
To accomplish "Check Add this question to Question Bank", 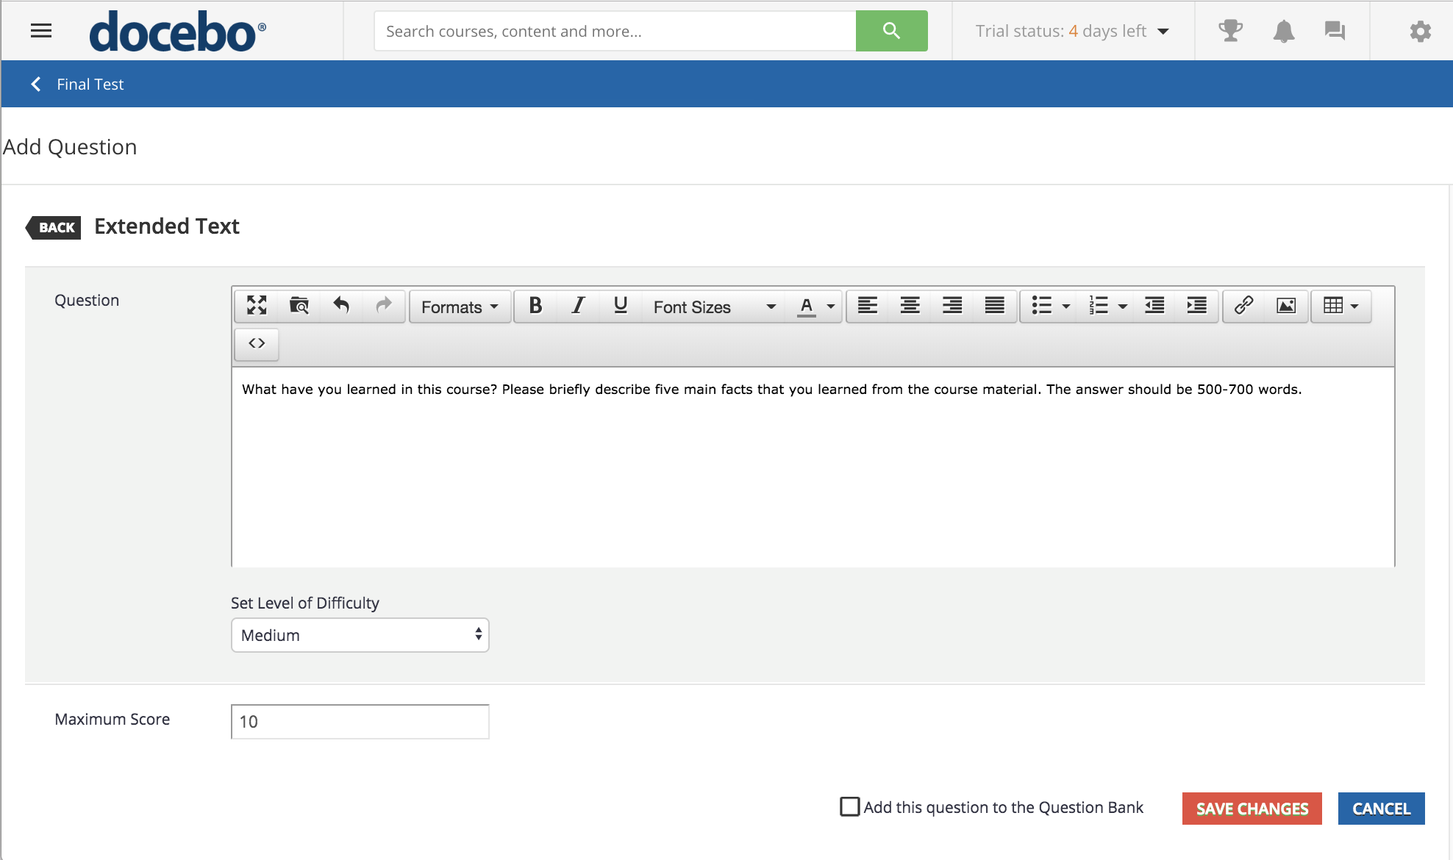I will coord(850,807).
